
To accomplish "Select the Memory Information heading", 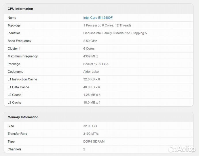I will (23, 117).
